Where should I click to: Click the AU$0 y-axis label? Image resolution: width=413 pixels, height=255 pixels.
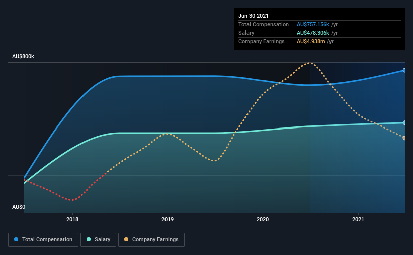[x=19, y=207]
